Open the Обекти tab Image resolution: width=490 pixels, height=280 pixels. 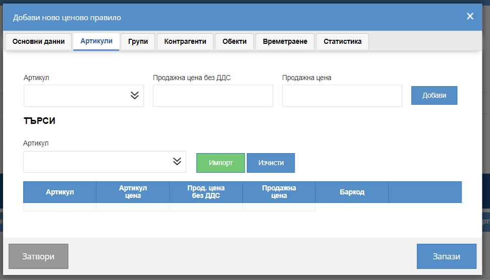pos(234,41)
